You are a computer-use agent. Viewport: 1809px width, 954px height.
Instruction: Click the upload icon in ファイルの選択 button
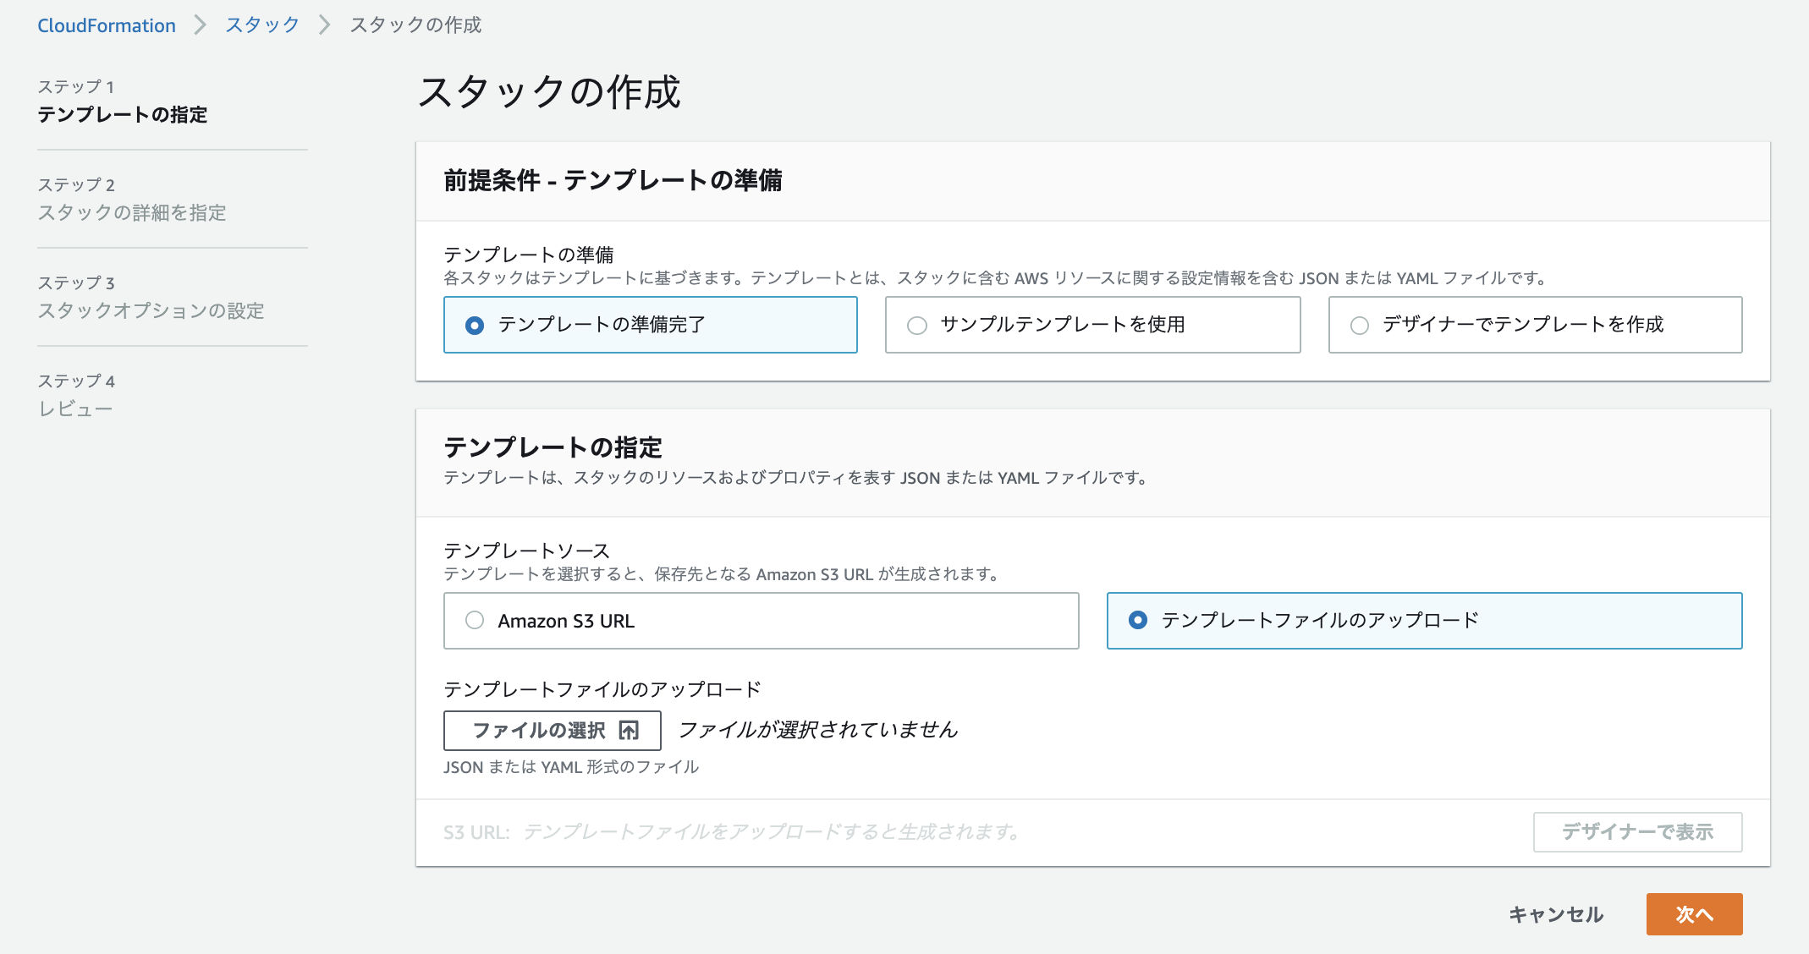pos(629,730)
